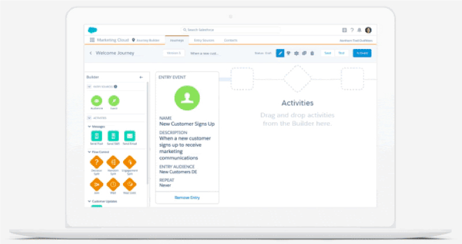
Task: Click the 'ENTRY EVENT' card header
Action: [x=172, y=77]
